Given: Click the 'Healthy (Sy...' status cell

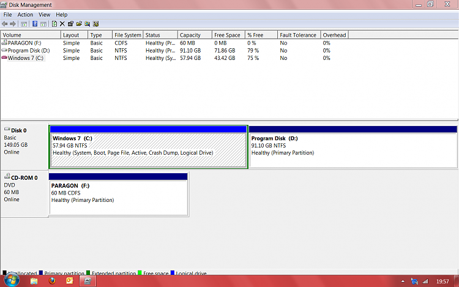Looking at the screenshot, I should pos(161,58).
